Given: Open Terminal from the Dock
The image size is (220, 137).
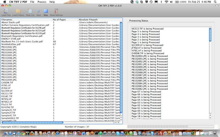Looking at the screenshot, I should [97, 133].
